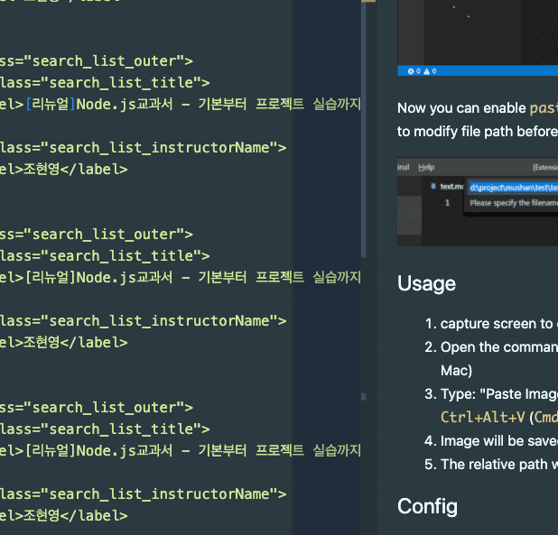This screenshot has width=558, height=535.
Task: Click the "Now you can enable" paragraph
Action: click(x=462, y=108)
